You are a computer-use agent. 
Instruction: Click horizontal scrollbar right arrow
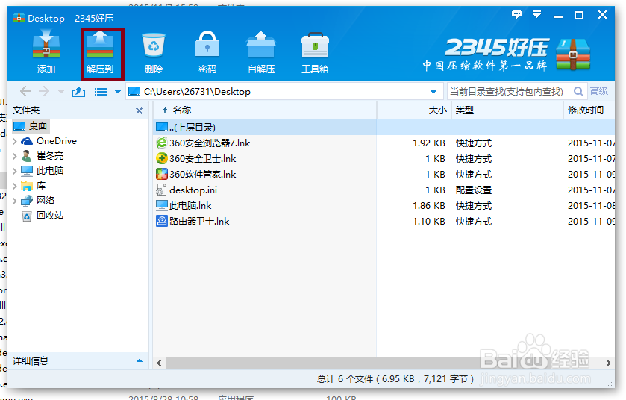608,363
